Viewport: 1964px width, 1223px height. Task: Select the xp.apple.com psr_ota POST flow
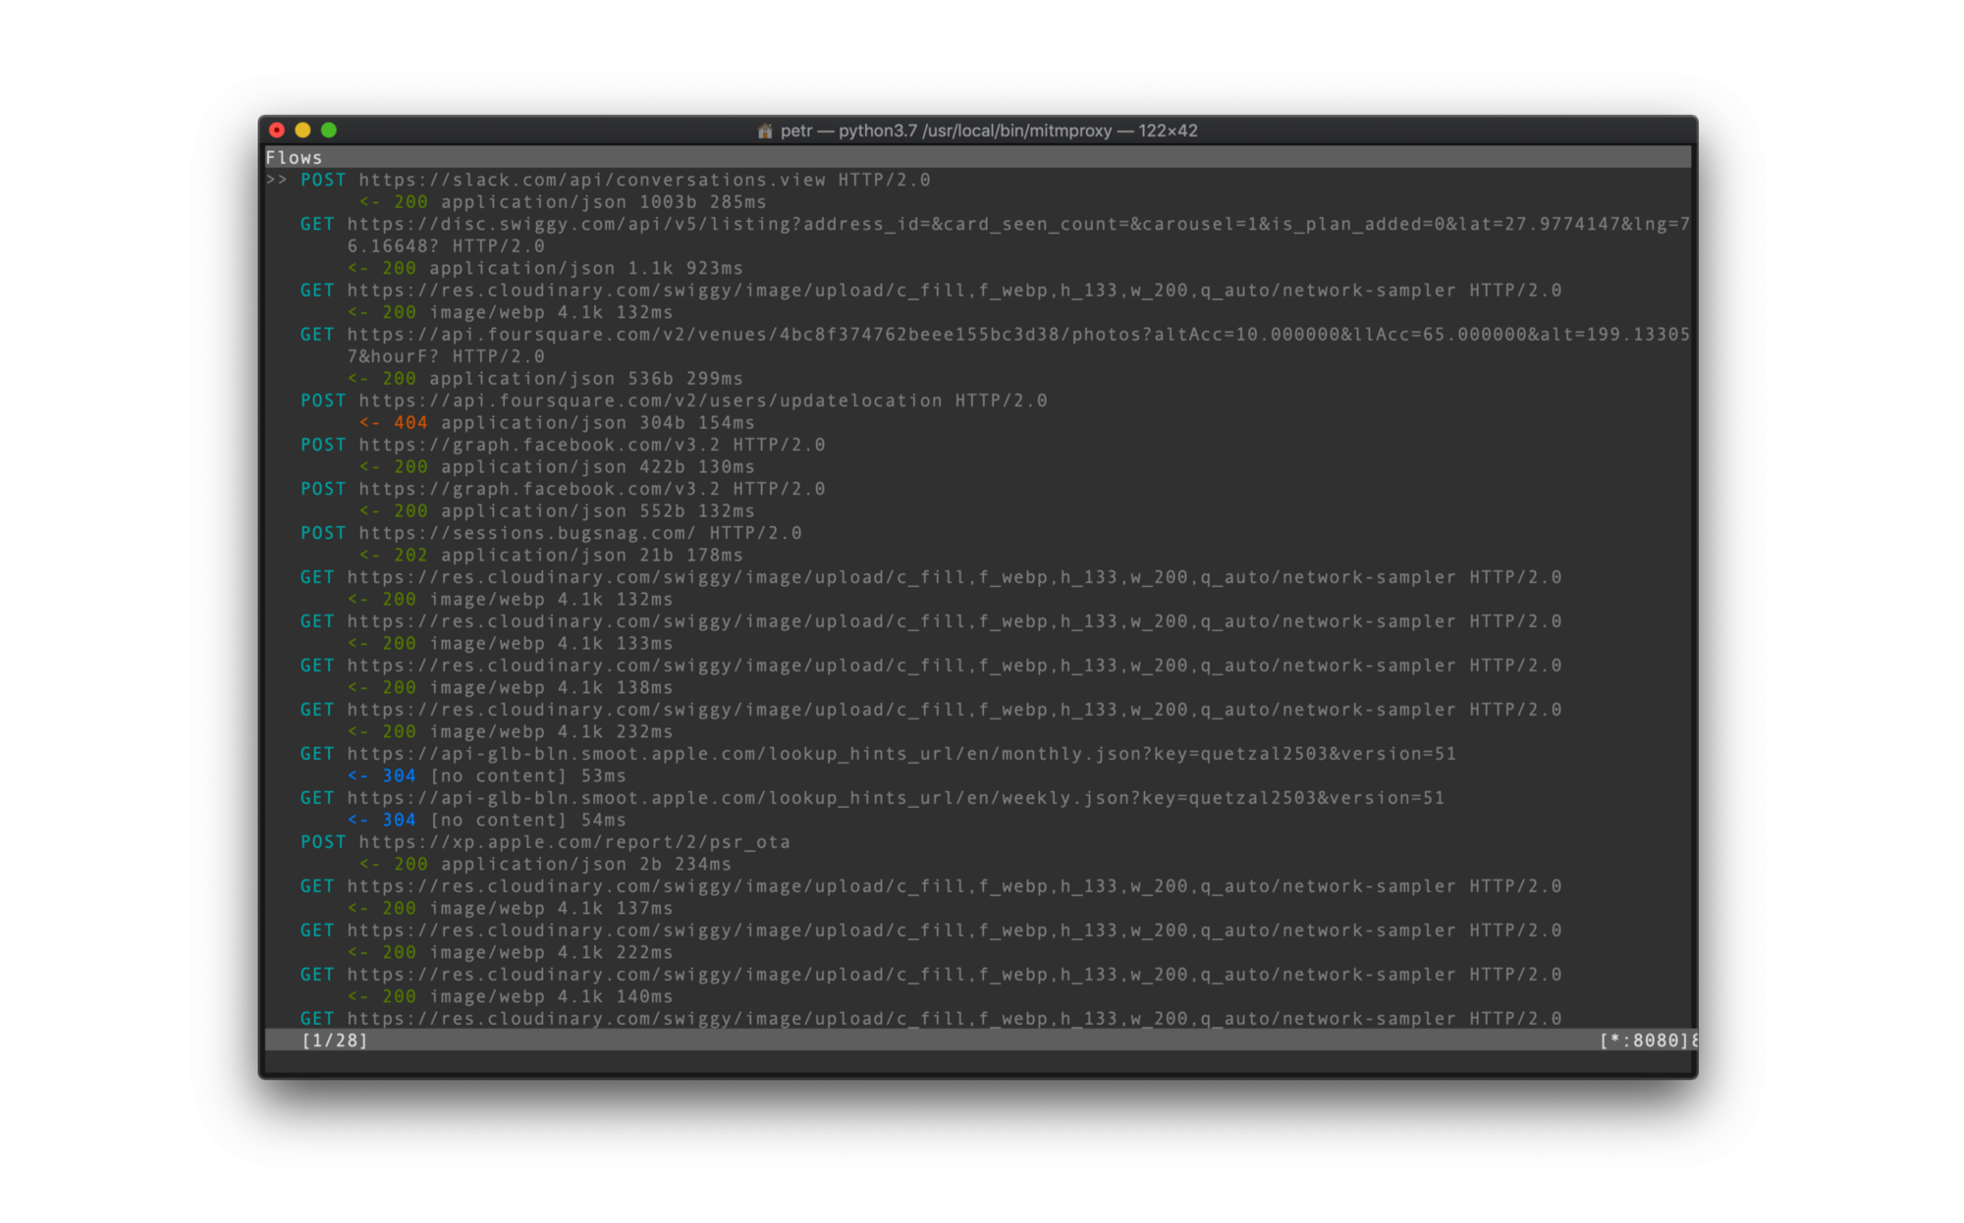click(545, 842)
